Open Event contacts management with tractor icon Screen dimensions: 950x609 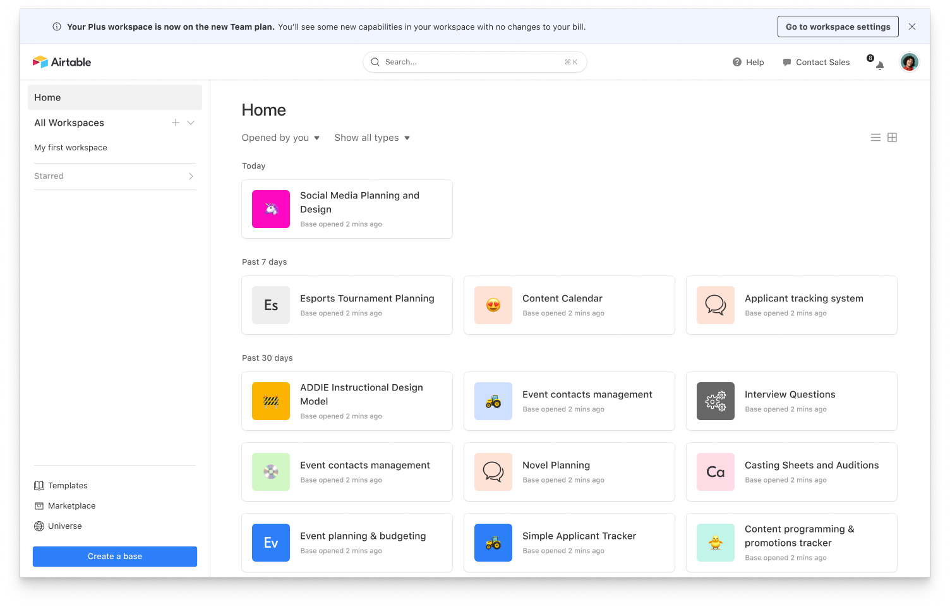tap(569, 401)
